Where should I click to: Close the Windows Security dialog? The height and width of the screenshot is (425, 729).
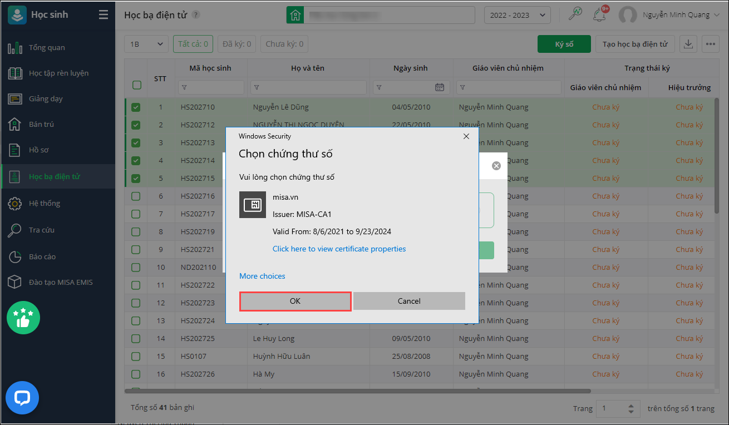[x=466, y=136]
